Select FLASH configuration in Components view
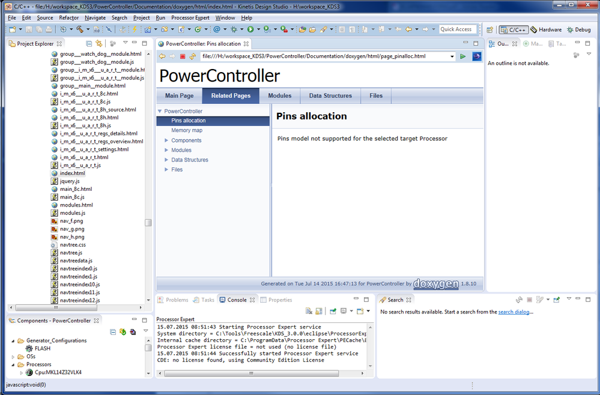 pyautogui.click(x=43, y=348)
